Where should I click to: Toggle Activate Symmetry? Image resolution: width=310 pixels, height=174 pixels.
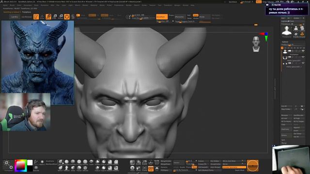(234, 167)
